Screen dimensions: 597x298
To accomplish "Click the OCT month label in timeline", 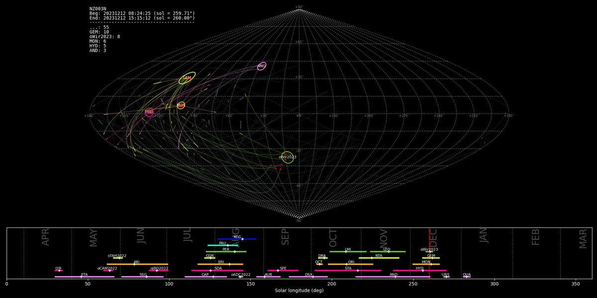I will (333, 237).
